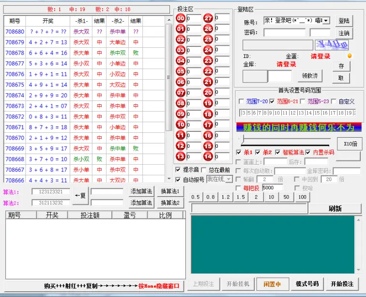366x297 pixels.
Task: Select the red number 20 ball
Action: 208,93
